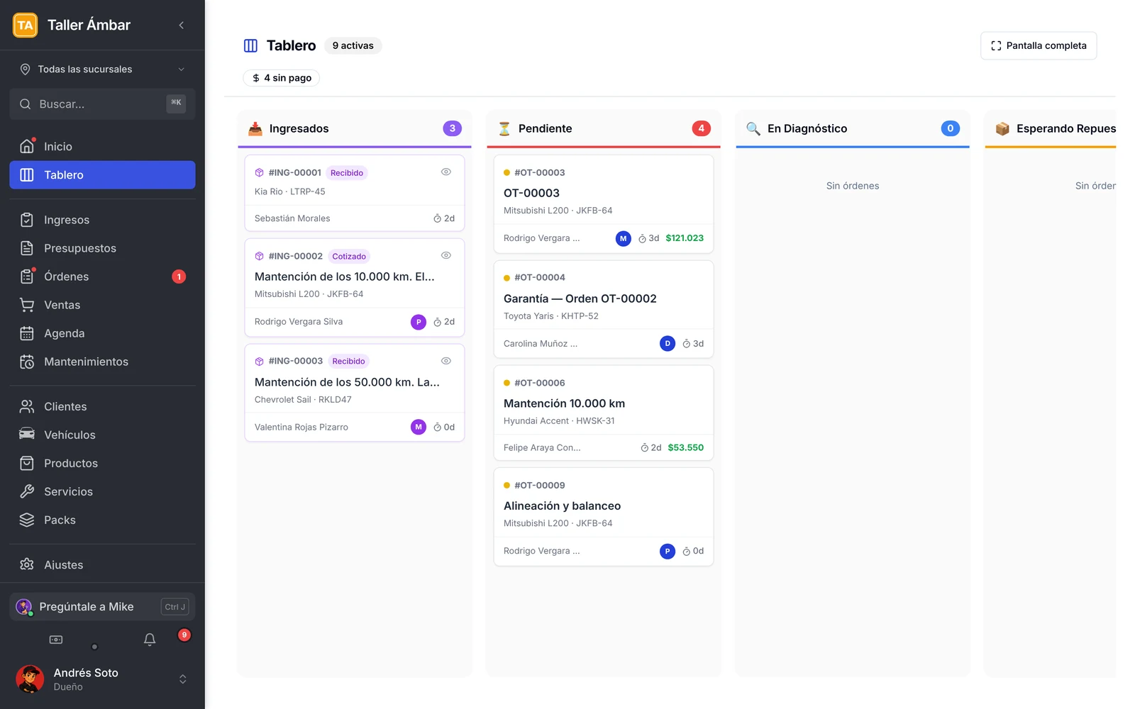Go to Productos
The width and height of the screenshot is (1135, 709).
(x=102, y=464)
